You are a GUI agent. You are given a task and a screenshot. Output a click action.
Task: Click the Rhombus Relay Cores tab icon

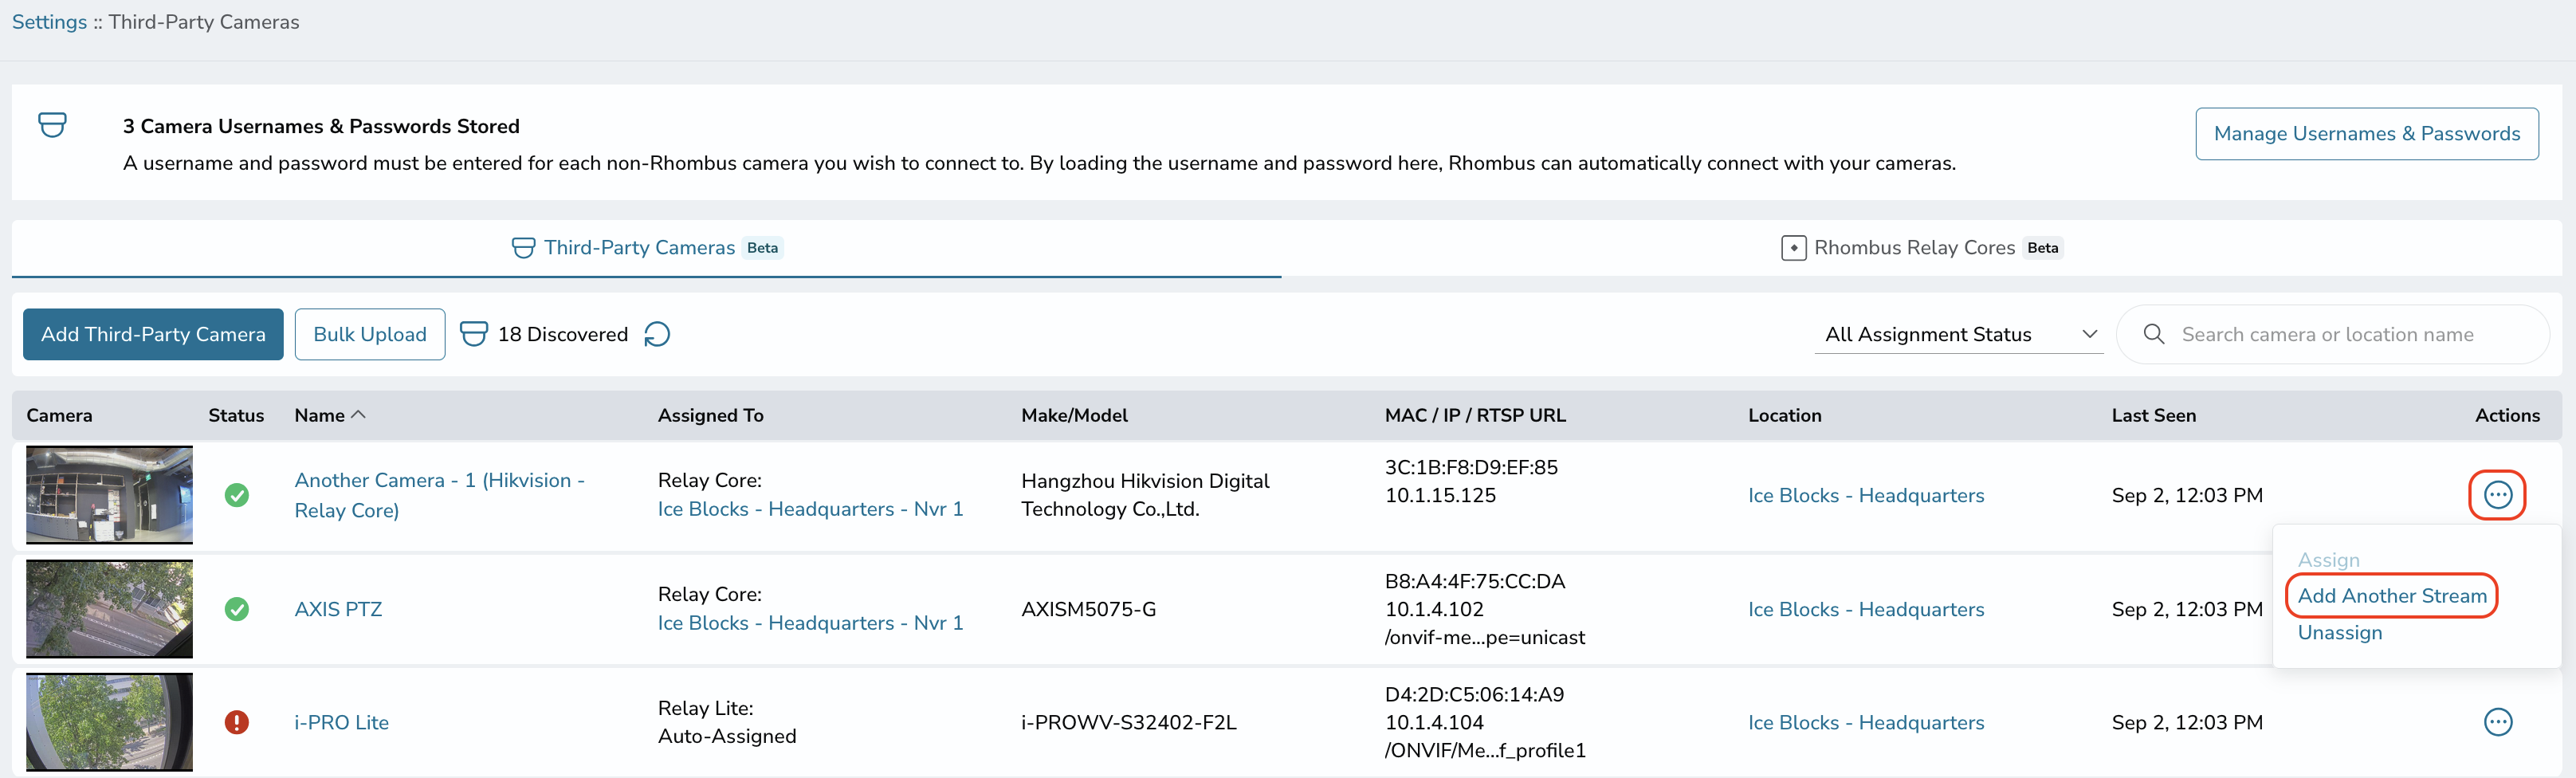click(1793, 248)
